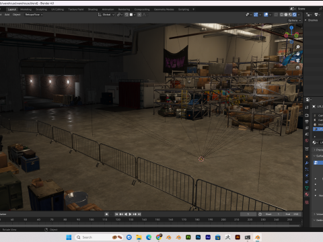Open the Add menu in viewport header
The image size is (323, 242).
pyautogui.click(x=7, y=15)
